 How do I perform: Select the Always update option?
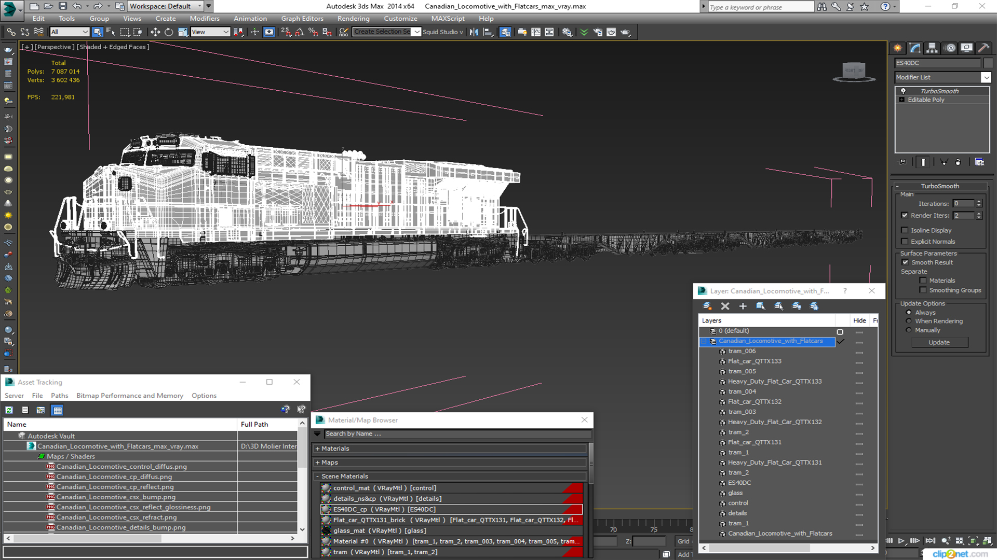tap(909, 313)
